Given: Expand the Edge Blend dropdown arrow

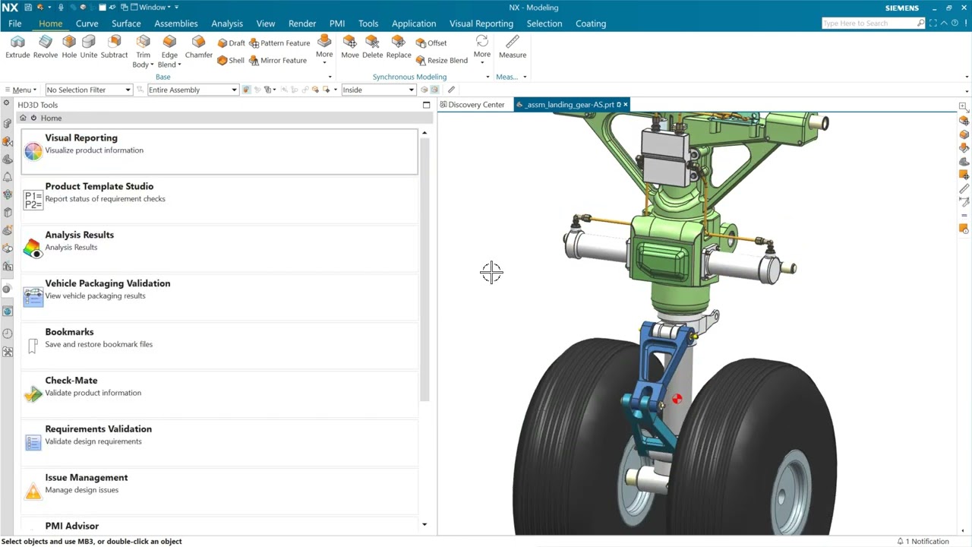Looking at the screenshot, I should tap(179, 65).
